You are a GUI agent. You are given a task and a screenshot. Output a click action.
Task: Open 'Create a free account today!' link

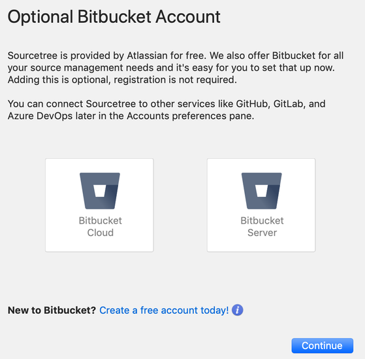[164, 310]
